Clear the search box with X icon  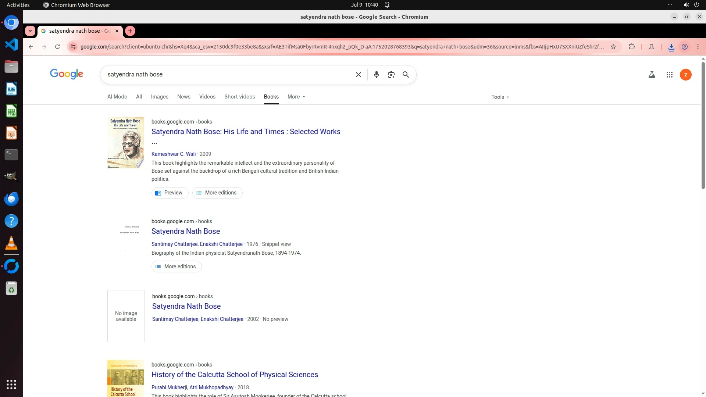[x=358, y=75]
